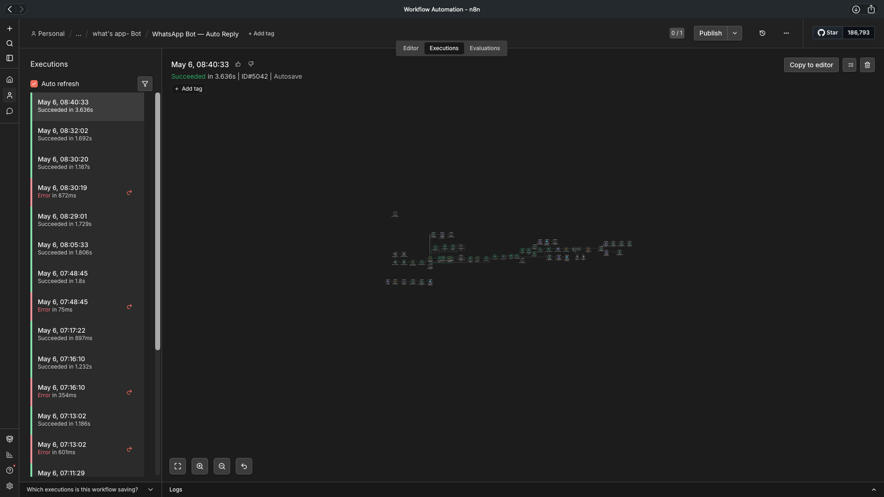Toggle the sidebar panel layout icon
The width and height of the screenshot is (884, 497).
9,58
